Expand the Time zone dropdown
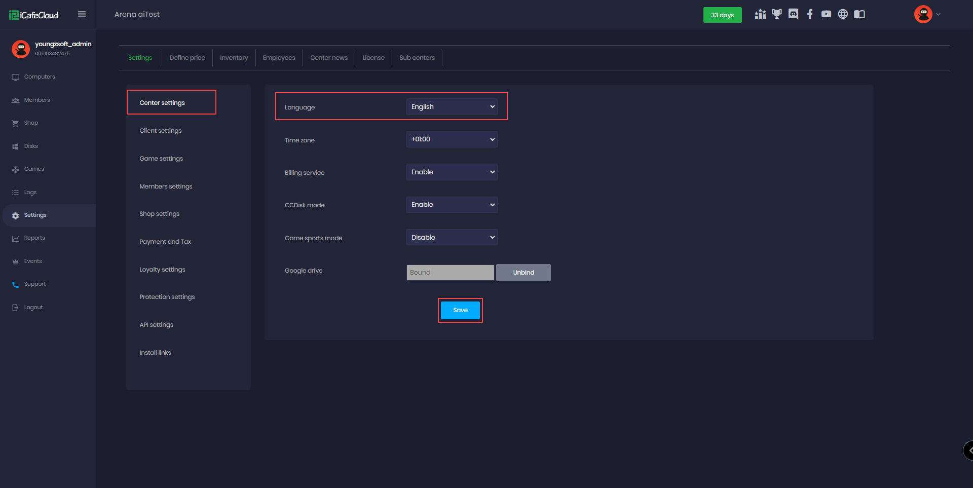This screenshot has width=973, height=488. pos(452,139)
